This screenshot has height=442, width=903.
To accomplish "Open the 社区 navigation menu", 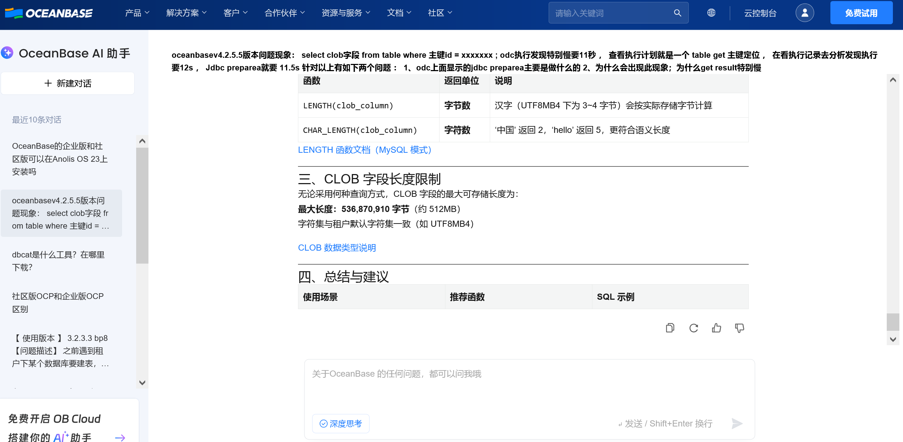I will tap(440, 13).
